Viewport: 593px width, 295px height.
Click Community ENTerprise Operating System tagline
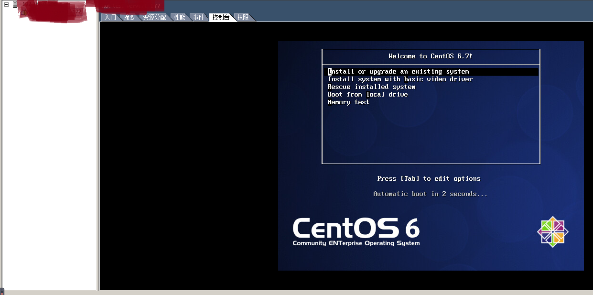click(356, 243)
